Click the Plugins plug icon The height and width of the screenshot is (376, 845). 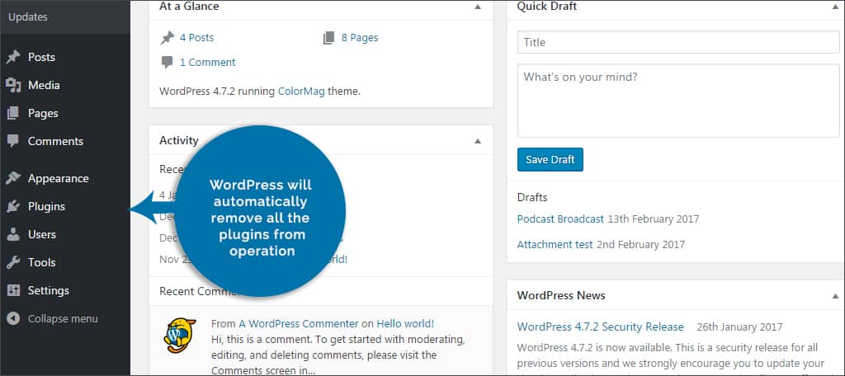[x=13, y=206]
